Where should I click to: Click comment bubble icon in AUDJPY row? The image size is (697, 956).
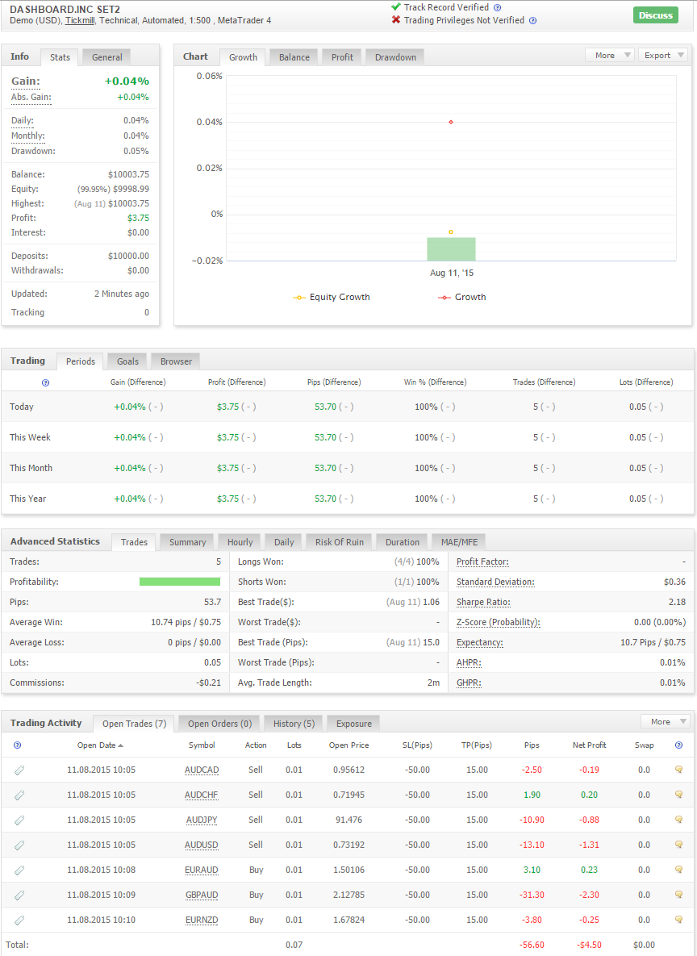678,820
